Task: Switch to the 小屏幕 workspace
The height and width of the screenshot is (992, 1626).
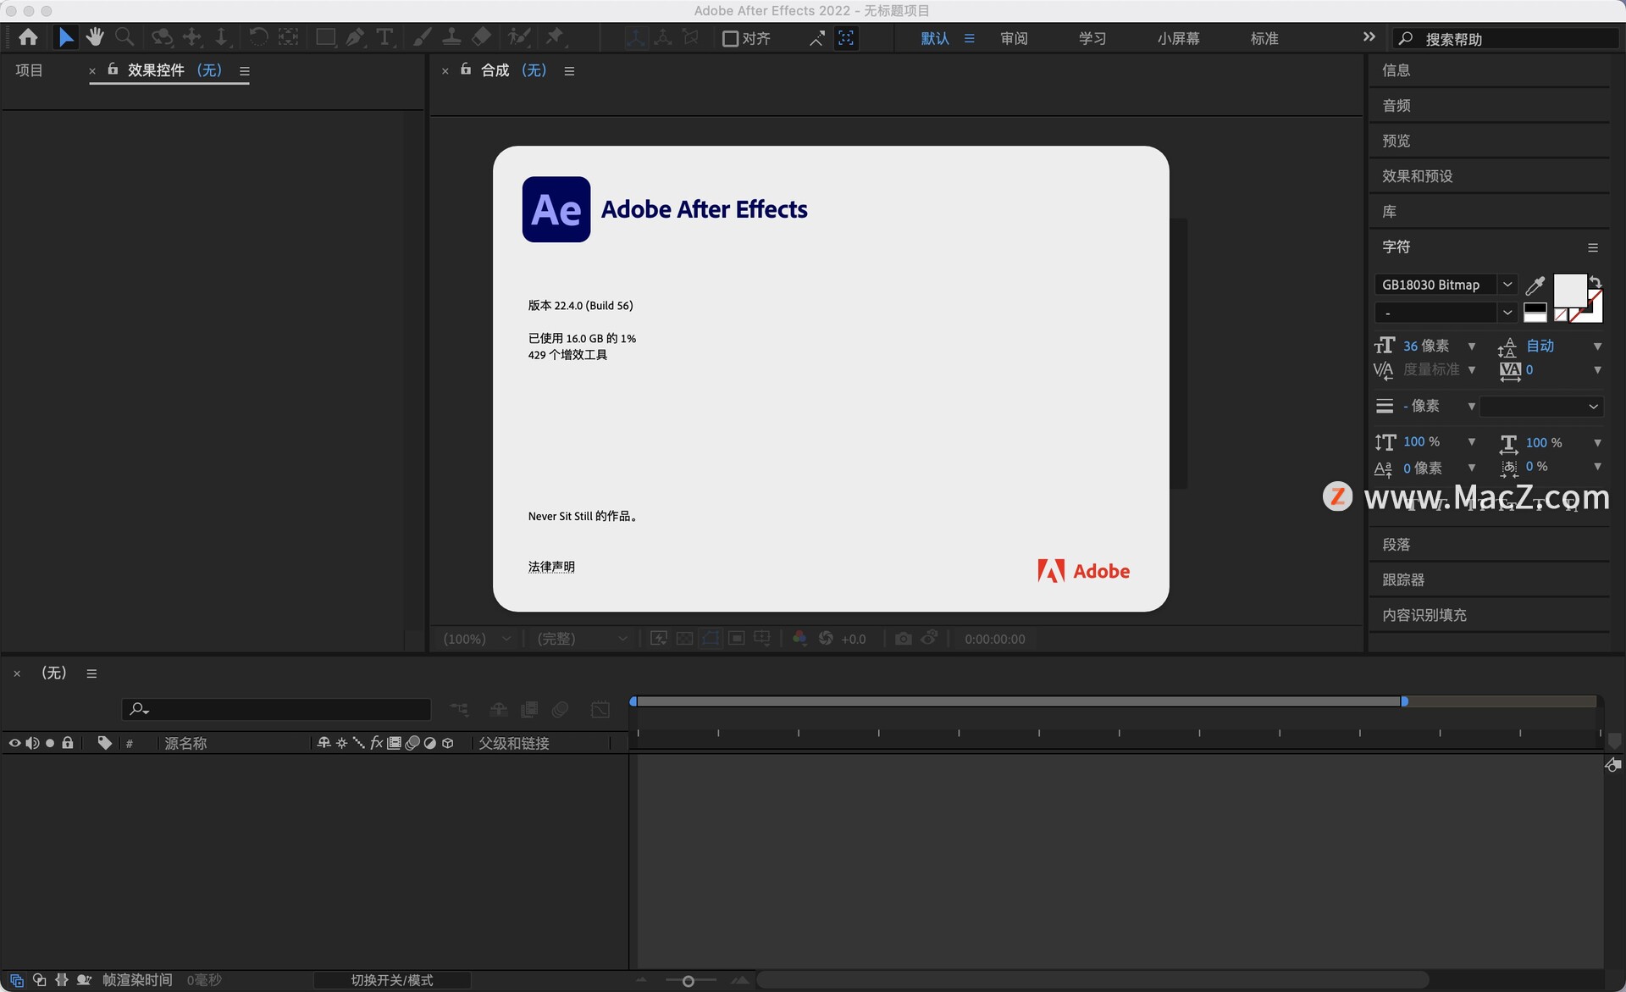Action: pos(1178,38)
